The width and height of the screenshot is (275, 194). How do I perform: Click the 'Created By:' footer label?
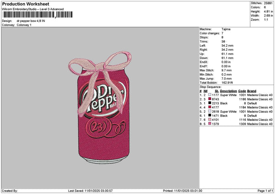pos(10,191)
